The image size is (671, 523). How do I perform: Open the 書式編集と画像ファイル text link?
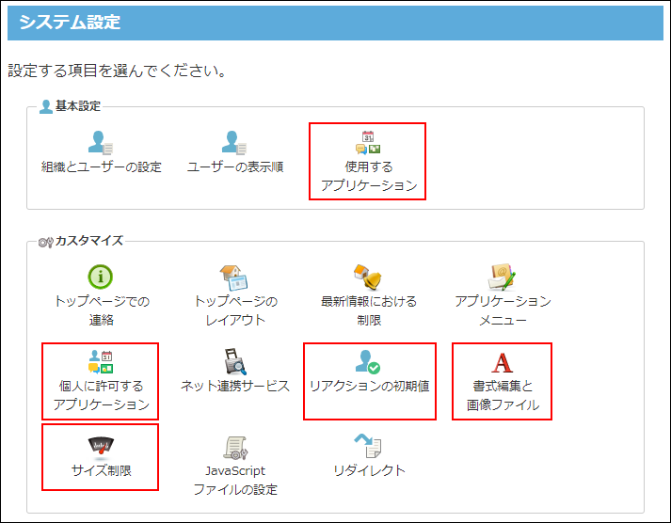click(x=503, y=395)
